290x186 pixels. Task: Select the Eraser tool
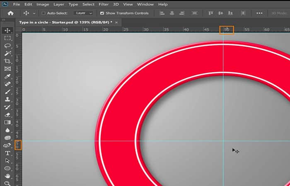coord(7,115)
